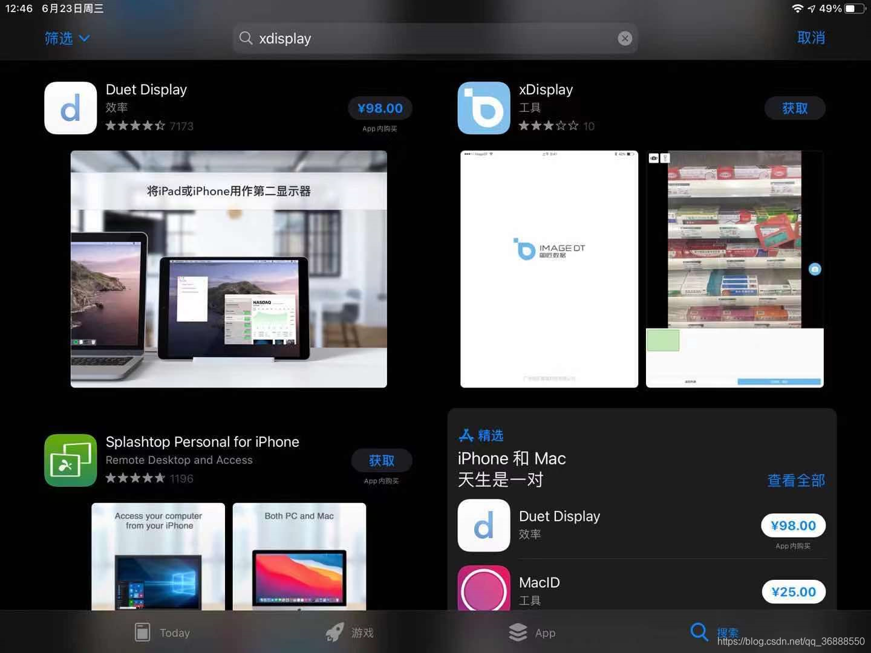Click the xDisplay 10 ratings stars
The image size is (871, 653).
[x=556, y=126]
